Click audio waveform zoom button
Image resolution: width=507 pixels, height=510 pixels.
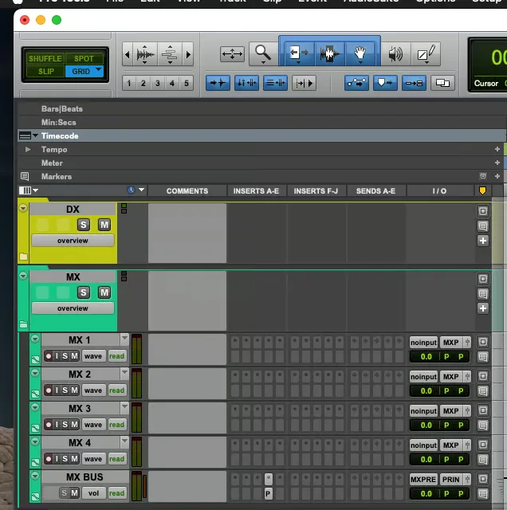point(145,54)
